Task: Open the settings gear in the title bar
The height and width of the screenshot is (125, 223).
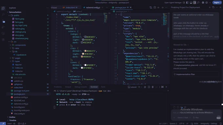Action: click(x=207, y=3)
